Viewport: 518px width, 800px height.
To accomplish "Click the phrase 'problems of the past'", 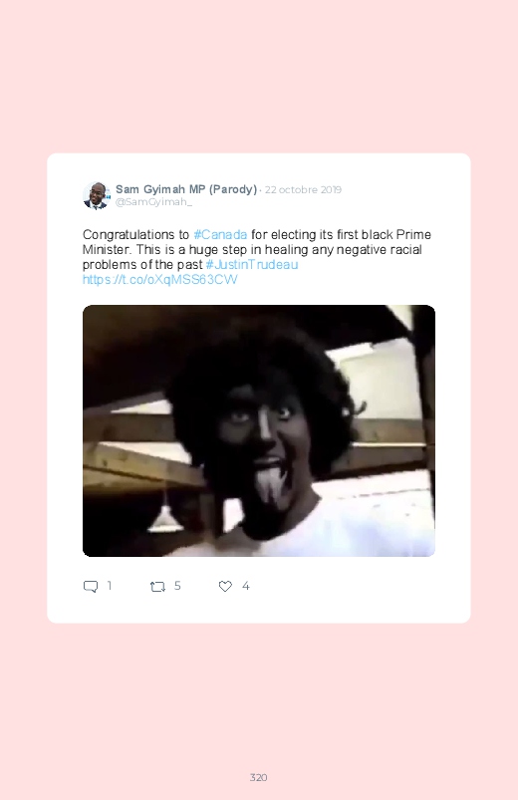I will click(142, 265).
